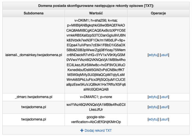The width and height of the screenshot is (192, 137).
Task: Select the wxYVkz46QVKNQsVjA1MB9s4fhoECiI value cell
Action: 96,107
